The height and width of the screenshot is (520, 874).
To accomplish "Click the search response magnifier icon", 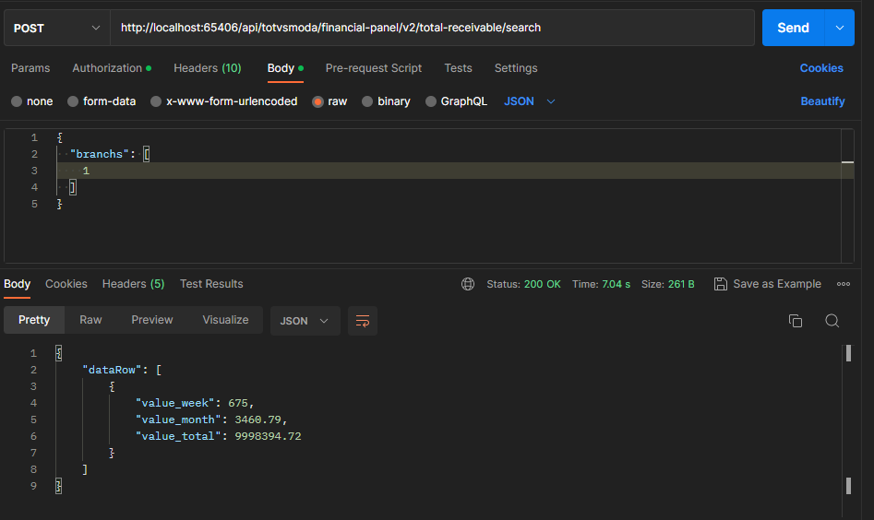I will [x=832, y=321].
